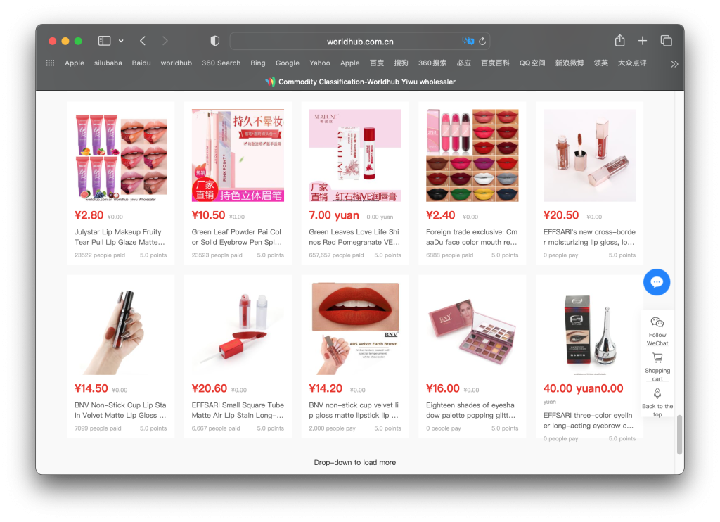Show the tab overview icon
This screenshot has width=720, height=522.
click(666, 41)
